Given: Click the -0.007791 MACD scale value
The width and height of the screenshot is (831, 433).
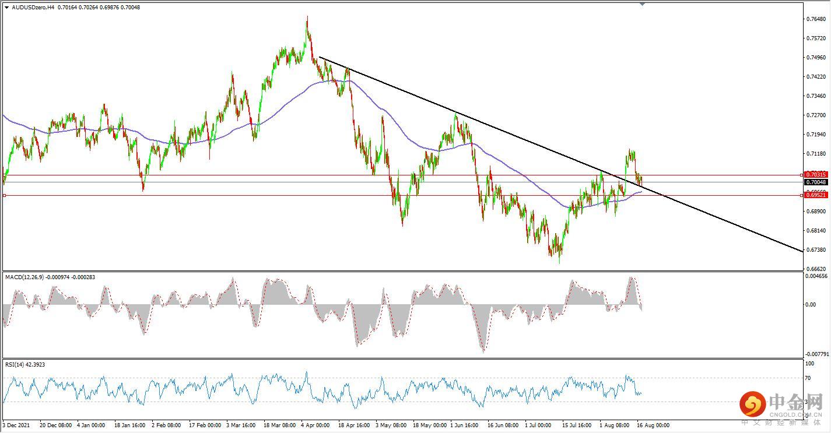Looking at the screenshot, I should [816, 354].
